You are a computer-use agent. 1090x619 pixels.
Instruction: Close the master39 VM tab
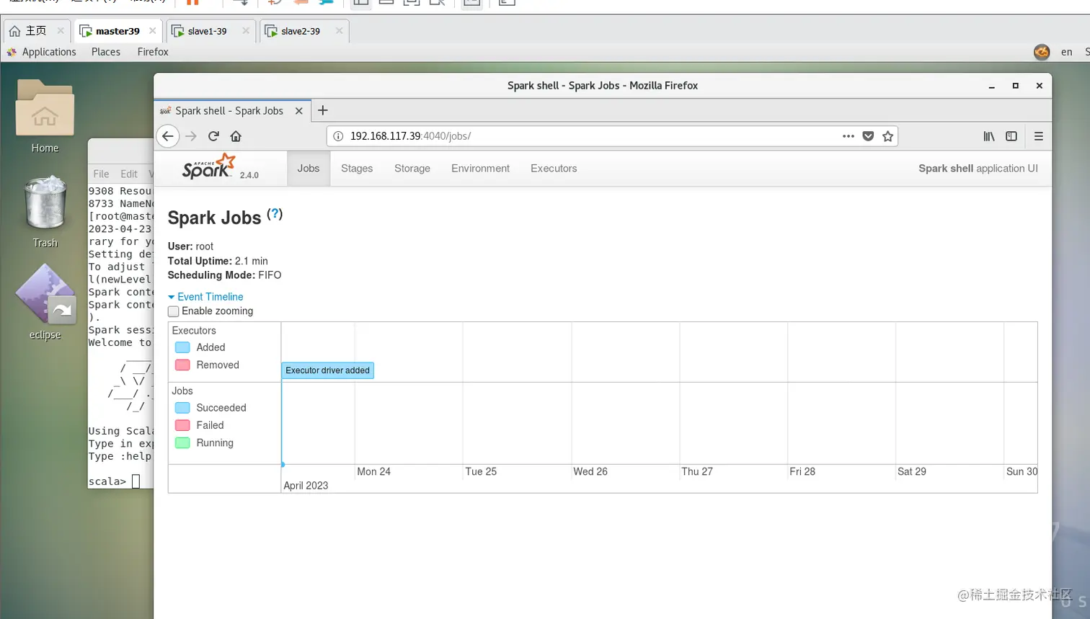(x=152, y=31)
